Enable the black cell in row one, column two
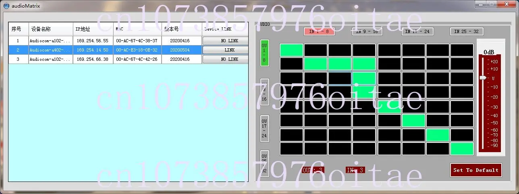The height and width of the screenshot is (194, 519). [316, 50]
